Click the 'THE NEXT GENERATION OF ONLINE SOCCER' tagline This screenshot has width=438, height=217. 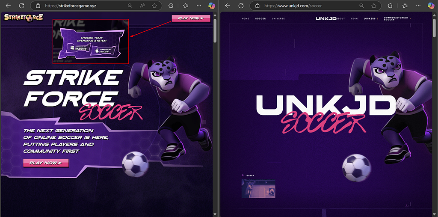pos(66,141)
